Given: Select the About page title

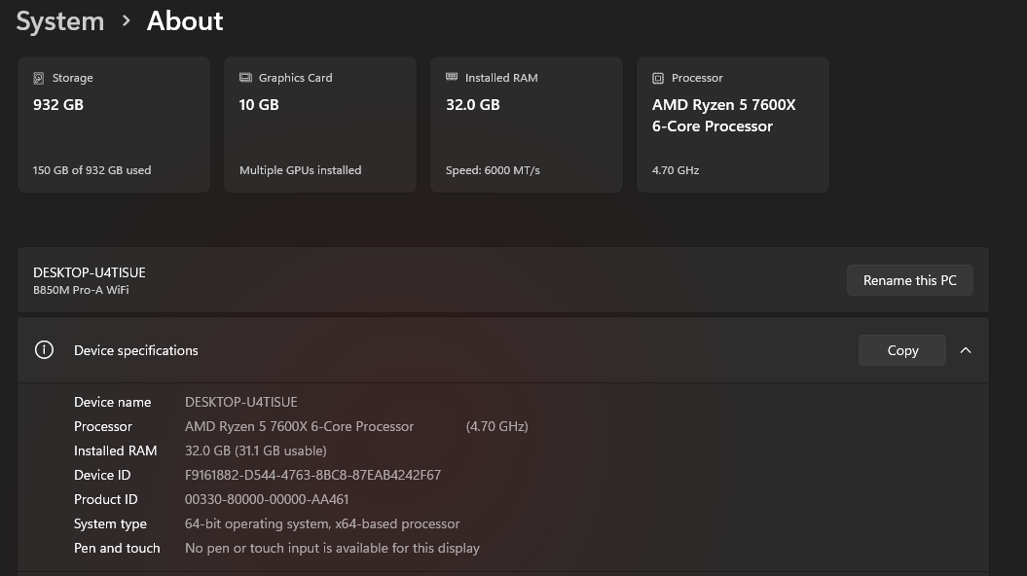Looking at the screenshot, I should (185, 20).
